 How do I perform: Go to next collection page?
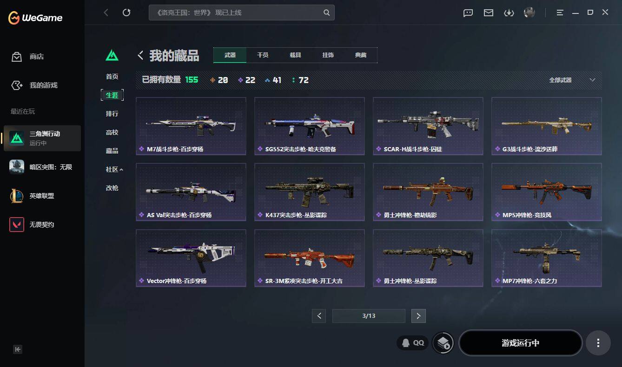point(418,316)
